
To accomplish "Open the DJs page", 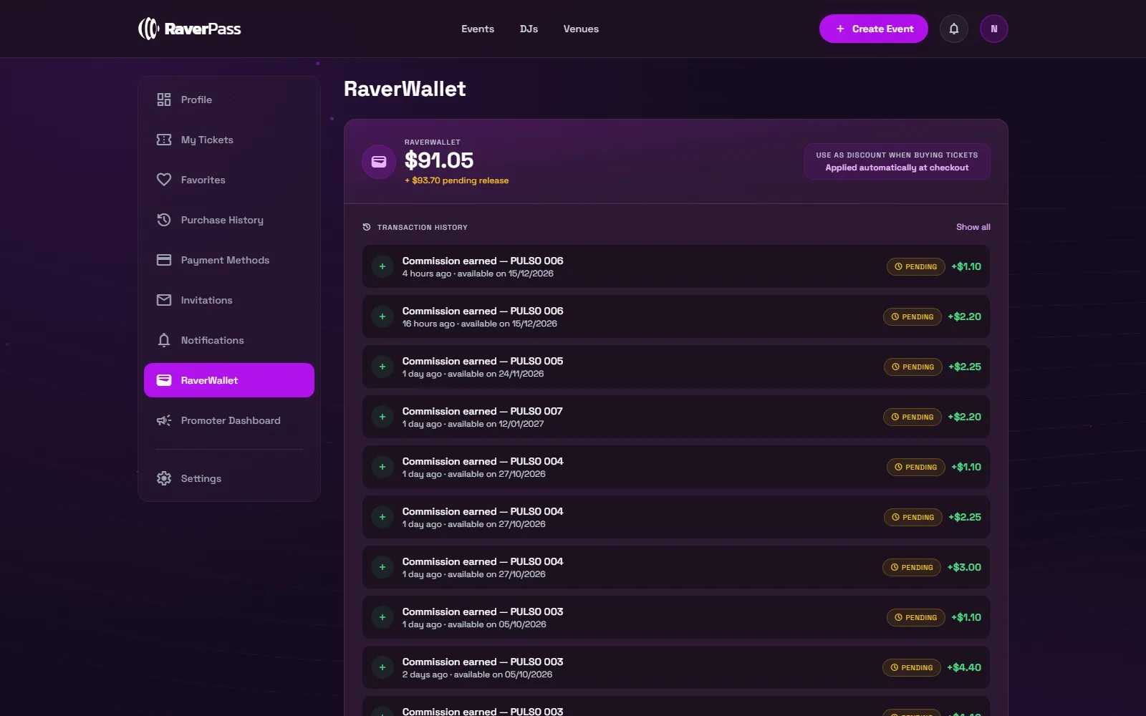I will point(529,29).
